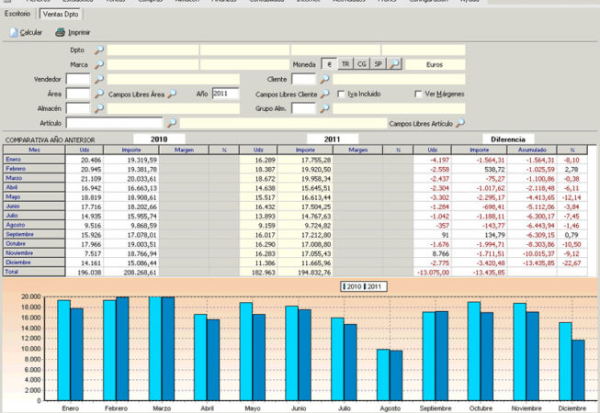Click the Calcular document icon

tap(14, 33)
